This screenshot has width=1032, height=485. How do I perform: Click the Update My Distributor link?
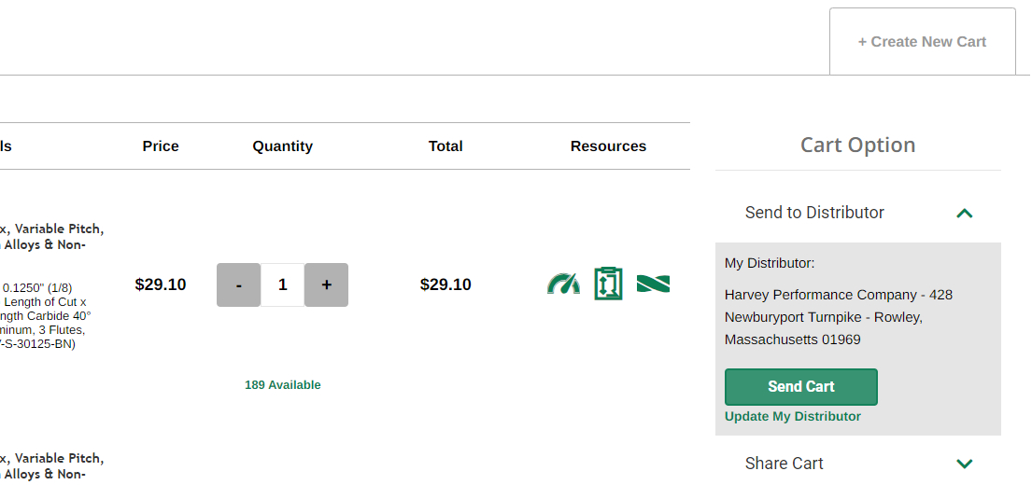coord(793,417)
